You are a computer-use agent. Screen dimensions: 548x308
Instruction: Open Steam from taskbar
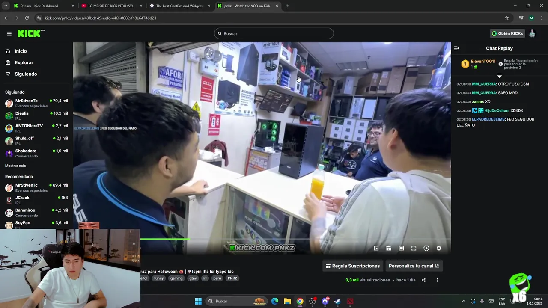point(338,301)
